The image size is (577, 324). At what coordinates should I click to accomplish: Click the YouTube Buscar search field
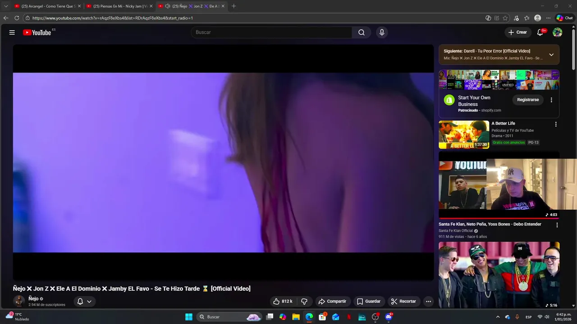tap(271, 32)
